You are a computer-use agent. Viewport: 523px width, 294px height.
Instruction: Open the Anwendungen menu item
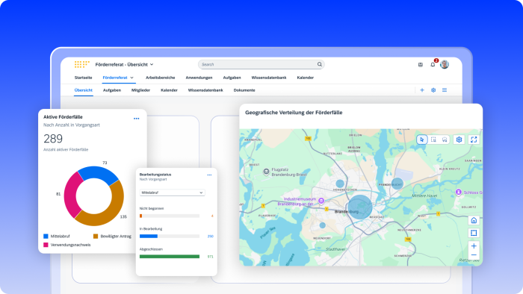pyautogui.click(x=199, y=78)
